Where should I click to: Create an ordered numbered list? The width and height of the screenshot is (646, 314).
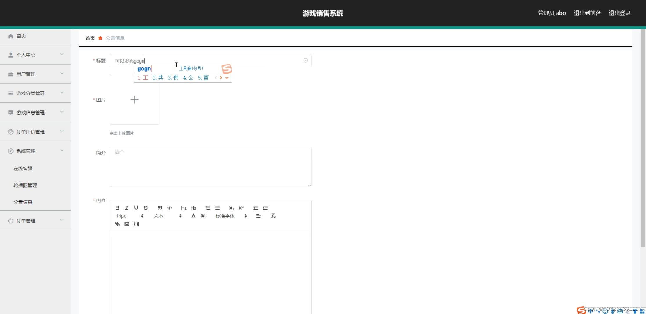coord(208,208)
